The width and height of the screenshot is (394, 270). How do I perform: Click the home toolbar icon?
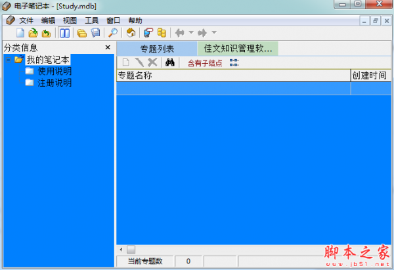(131, 33)
